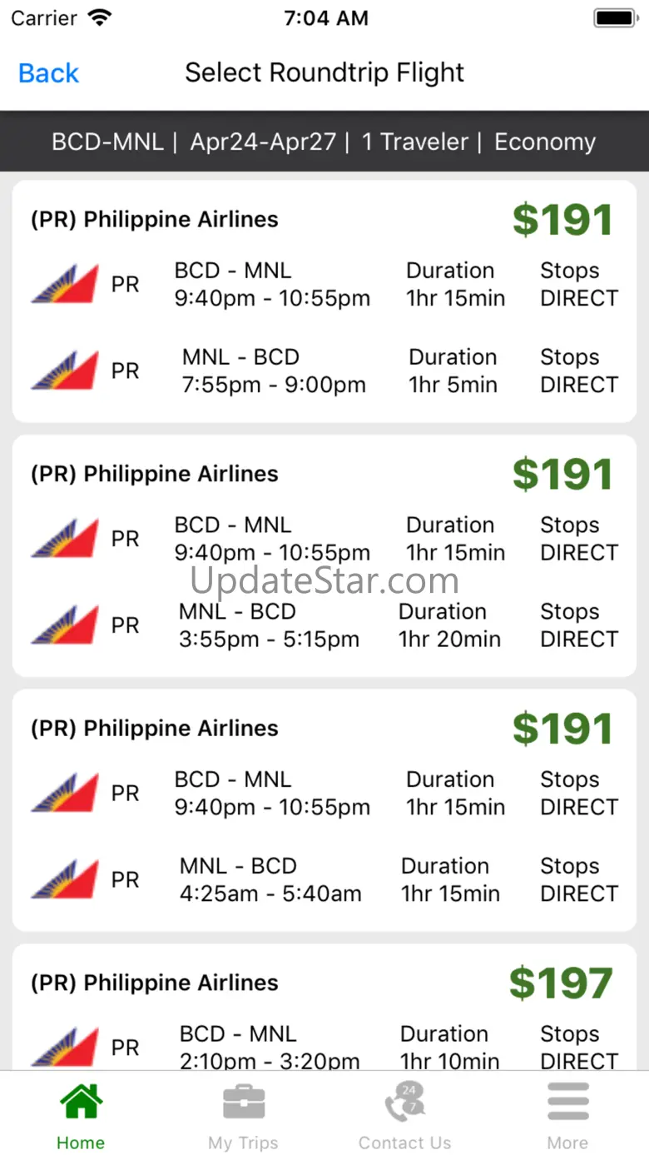Open the More hamburger menu icon
This screenshot has height=1155, width=649.
click(568, 1102)
